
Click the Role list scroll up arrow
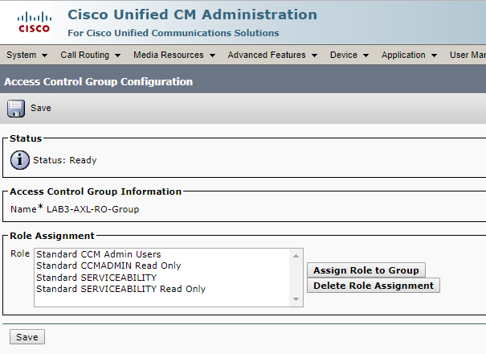[x=298, y=254]
